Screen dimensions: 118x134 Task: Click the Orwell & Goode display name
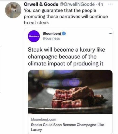[41, 4]
